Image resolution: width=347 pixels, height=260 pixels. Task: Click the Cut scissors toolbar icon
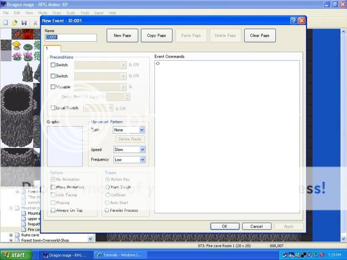[x=36, y=23]
